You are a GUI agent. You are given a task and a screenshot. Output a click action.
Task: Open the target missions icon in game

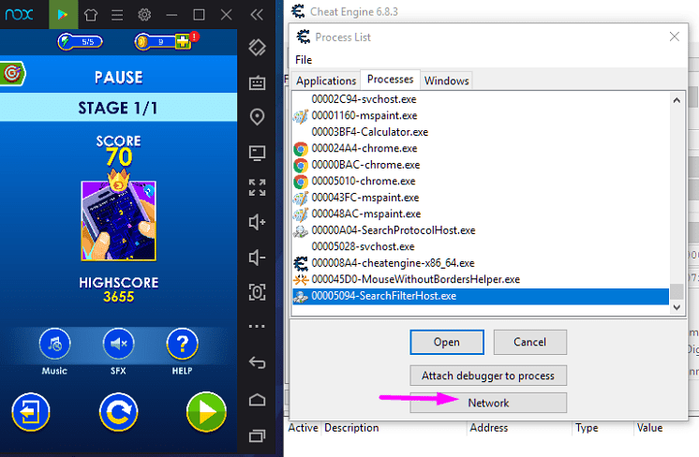pos(12,73)
